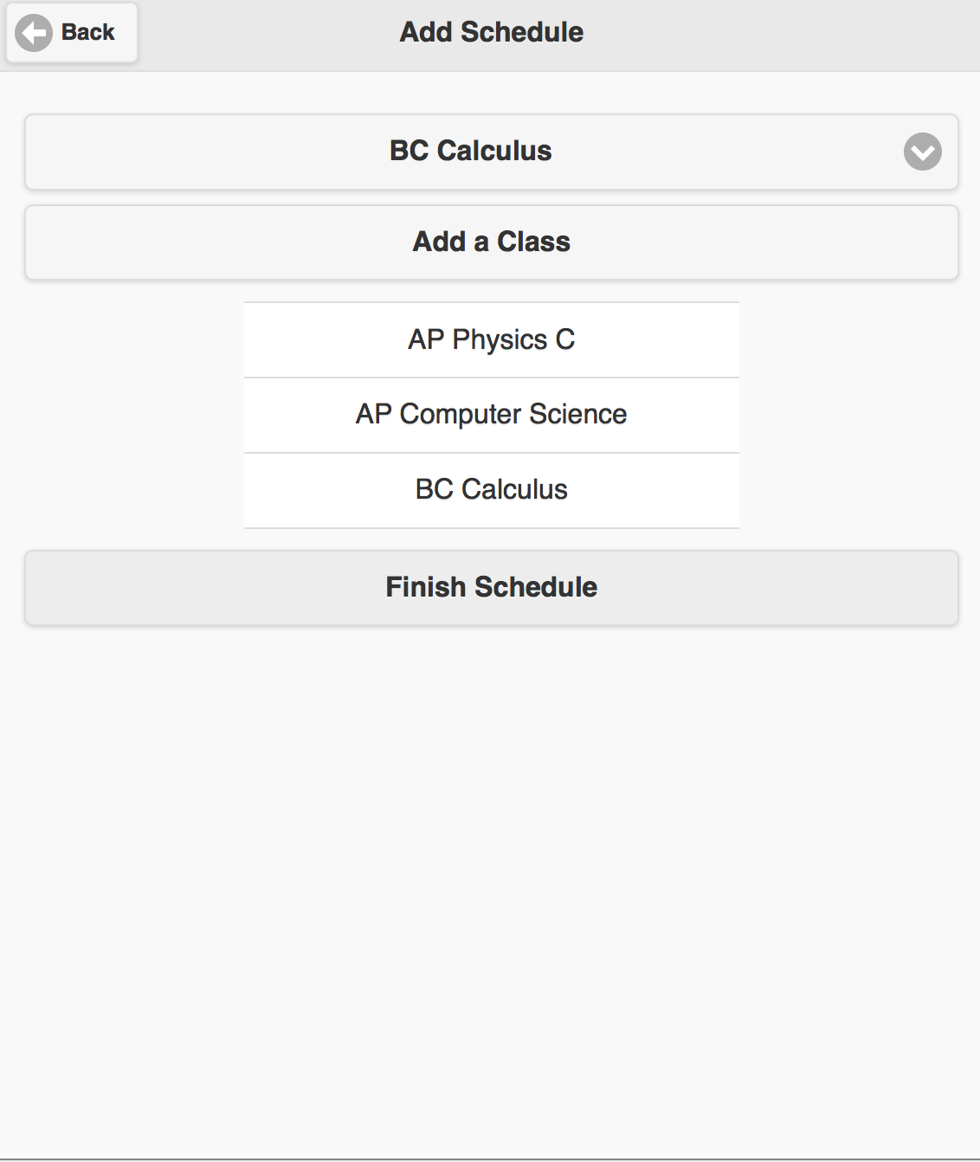Click the last list row labeled BC Calculus
Viewport: 980px width, 1162px height.
492,490
